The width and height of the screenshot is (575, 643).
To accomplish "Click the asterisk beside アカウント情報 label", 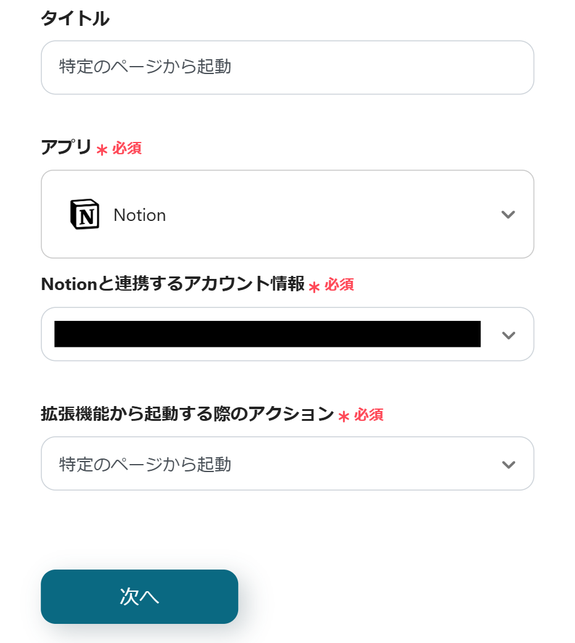I will pos(314,286).
